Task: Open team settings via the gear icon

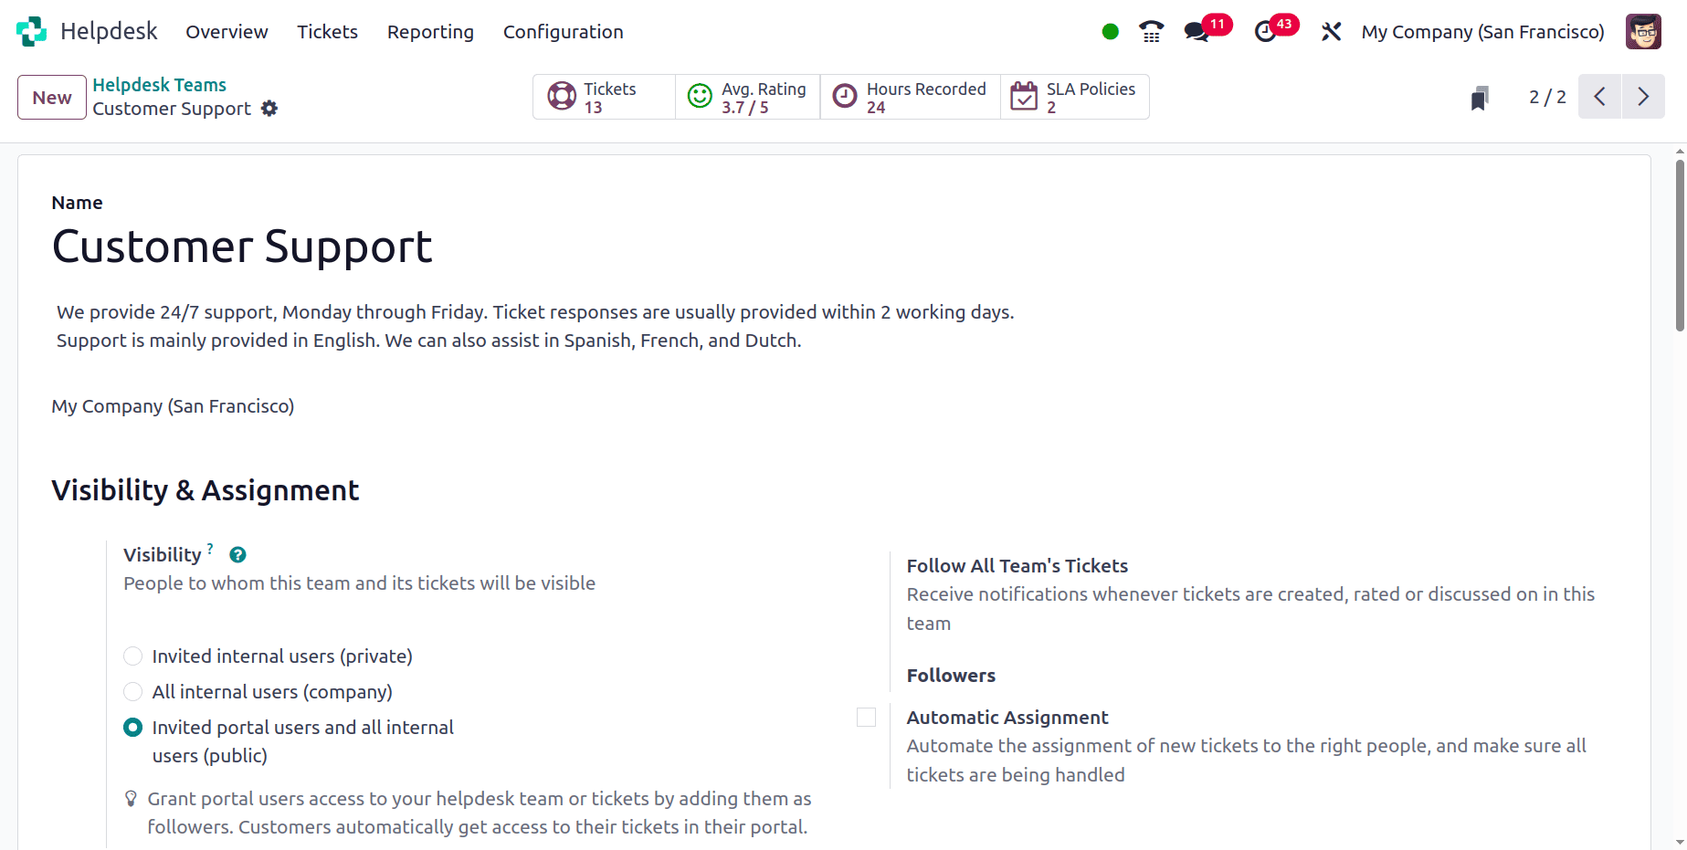Action: pos(269,109)
